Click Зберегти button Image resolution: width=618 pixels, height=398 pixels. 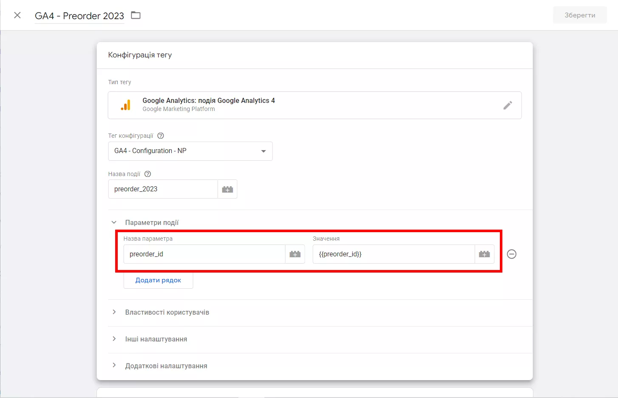tap(580, 15)
